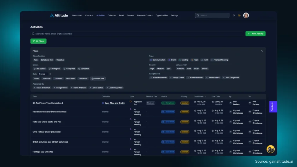
Task: Collapse the Filters panel with the chevron
Action: 262,50
